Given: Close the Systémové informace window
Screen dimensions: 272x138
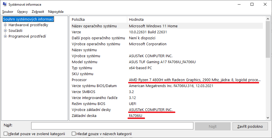Looking at the screenshot, I should [x=265, y=5].
